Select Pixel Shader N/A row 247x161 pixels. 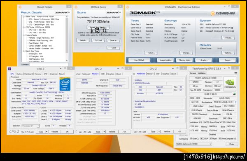pyautogui.click(x=36, y=43)
